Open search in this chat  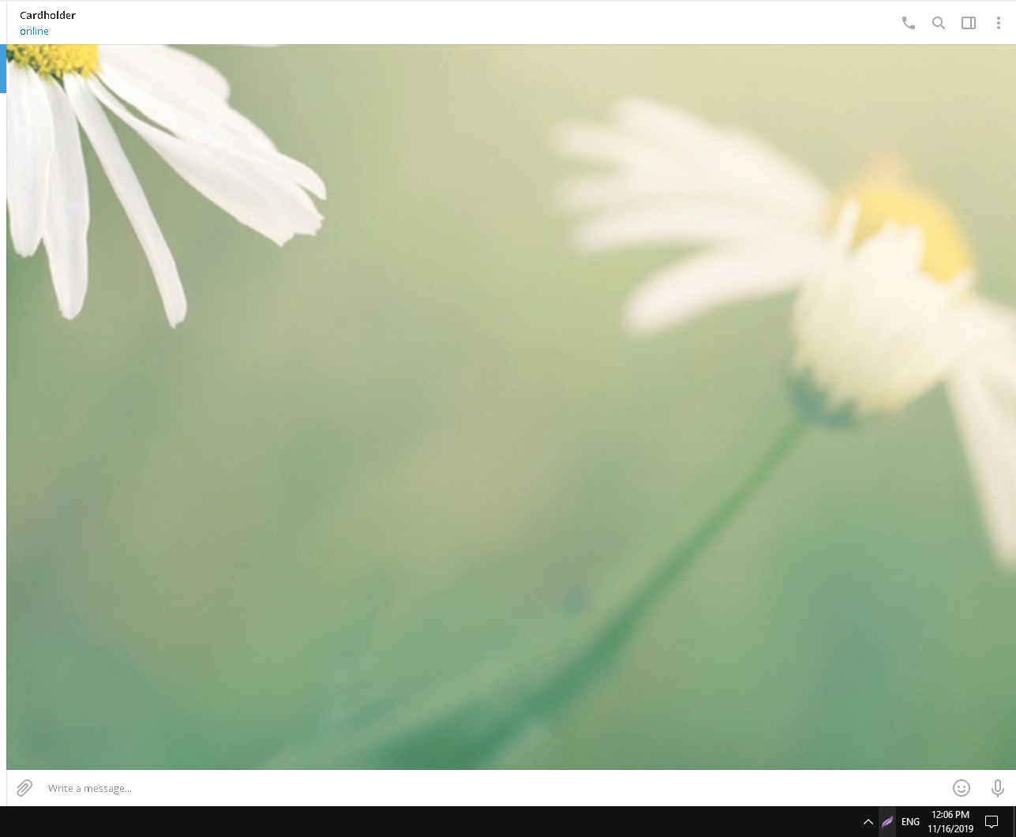coord(938,23)
